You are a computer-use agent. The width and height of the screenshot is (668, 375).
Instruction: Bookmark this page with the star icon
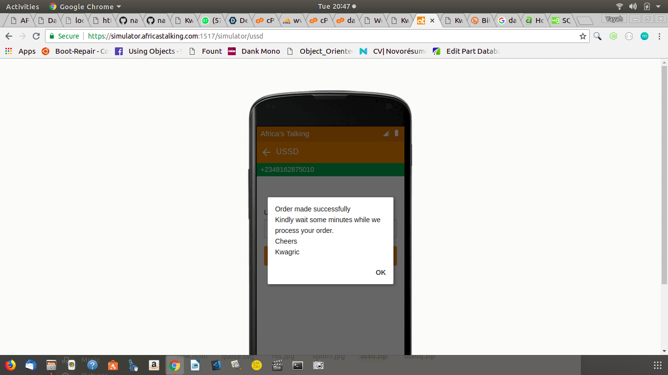(582, 36)
